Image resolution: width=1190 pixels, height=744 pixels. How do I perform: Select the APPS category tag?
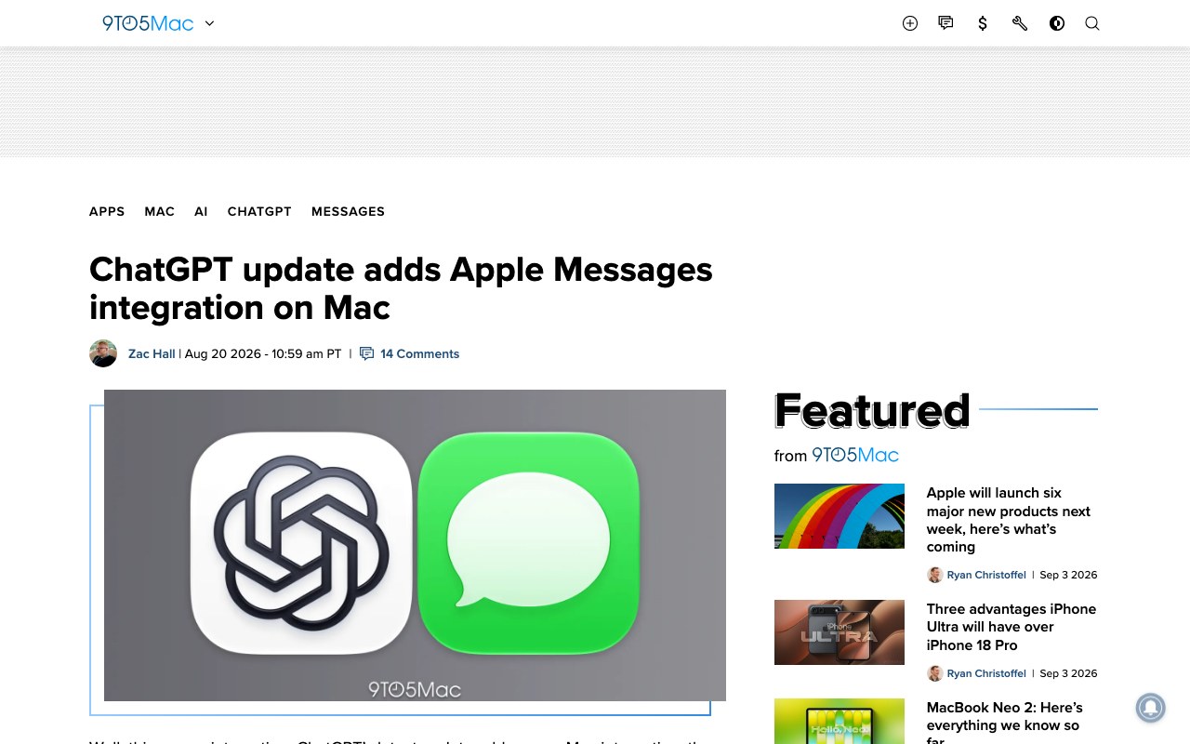coord(107,211)
